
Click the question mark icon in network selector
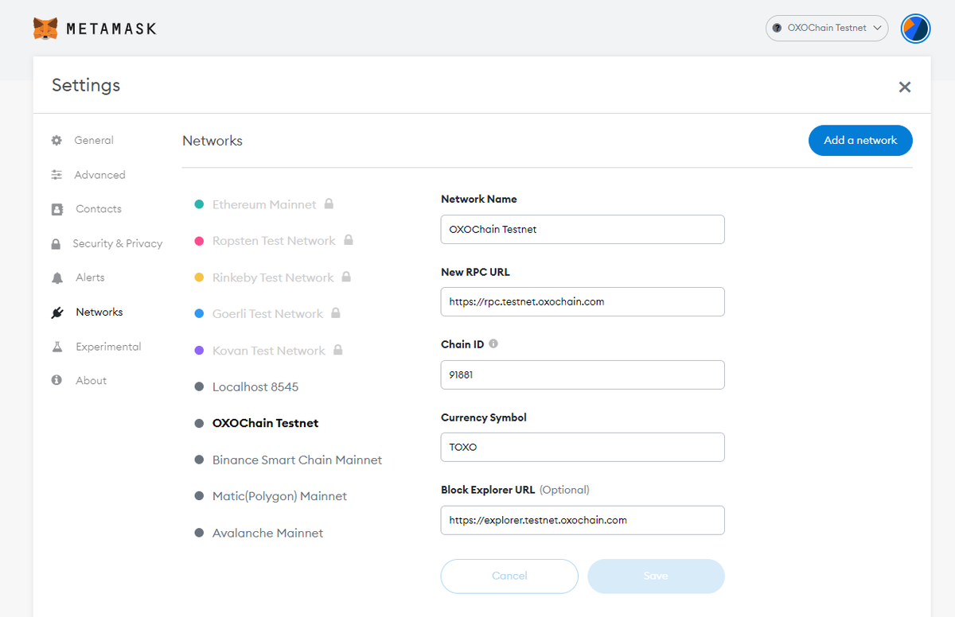[777, 28]
